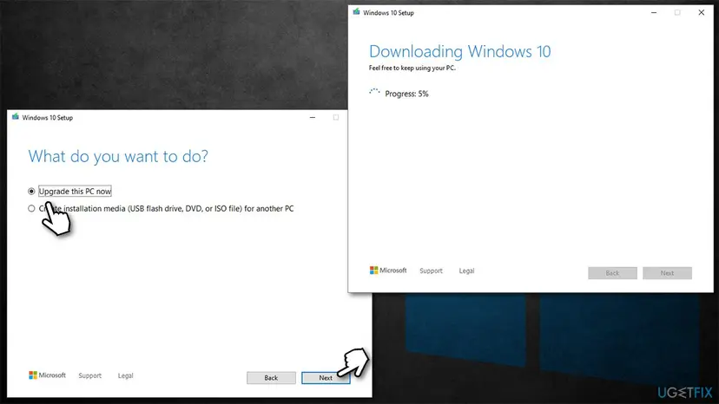The height and width of the screenshot is (404, 719).
Task: Open Support link in Downloading window
Action: [431, 270]
